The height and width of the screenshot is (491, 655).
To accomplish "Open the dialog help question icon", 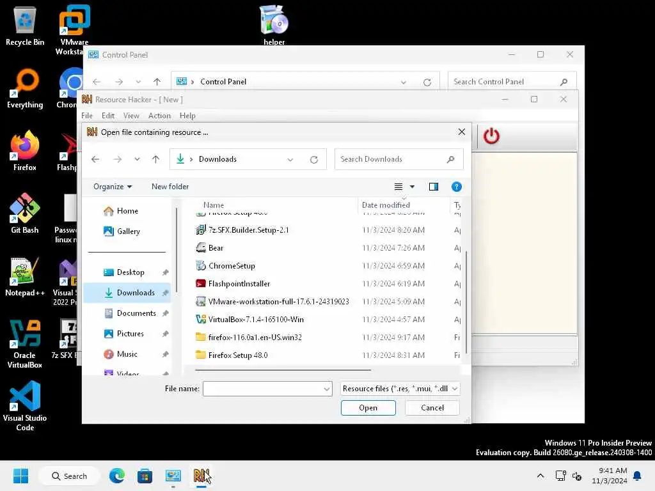I will pos(456,187).
